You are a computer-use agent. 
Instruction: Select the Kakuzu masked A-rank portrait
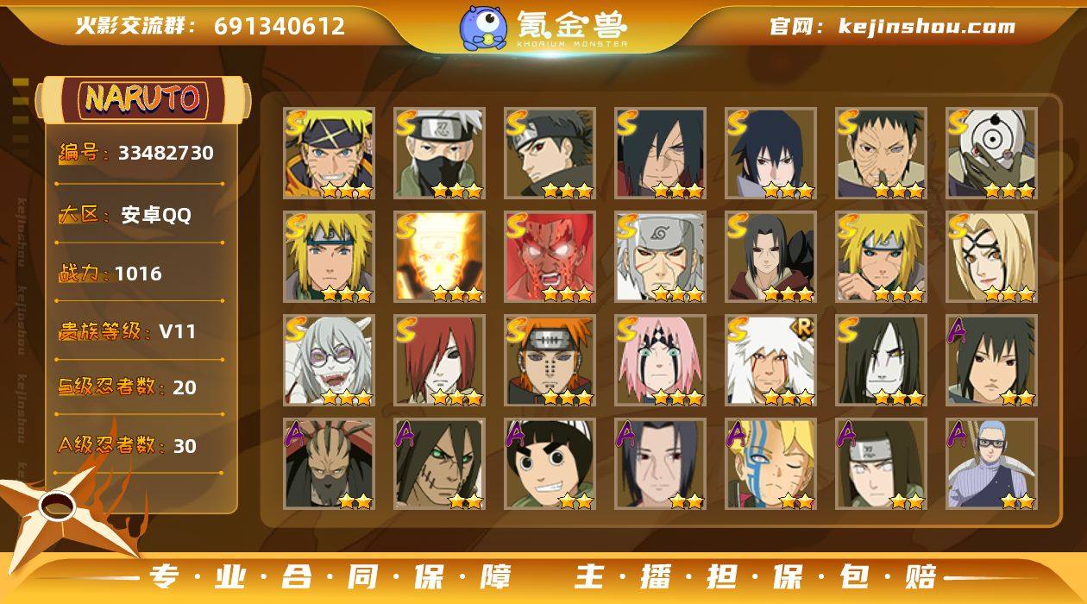[330, 464]
